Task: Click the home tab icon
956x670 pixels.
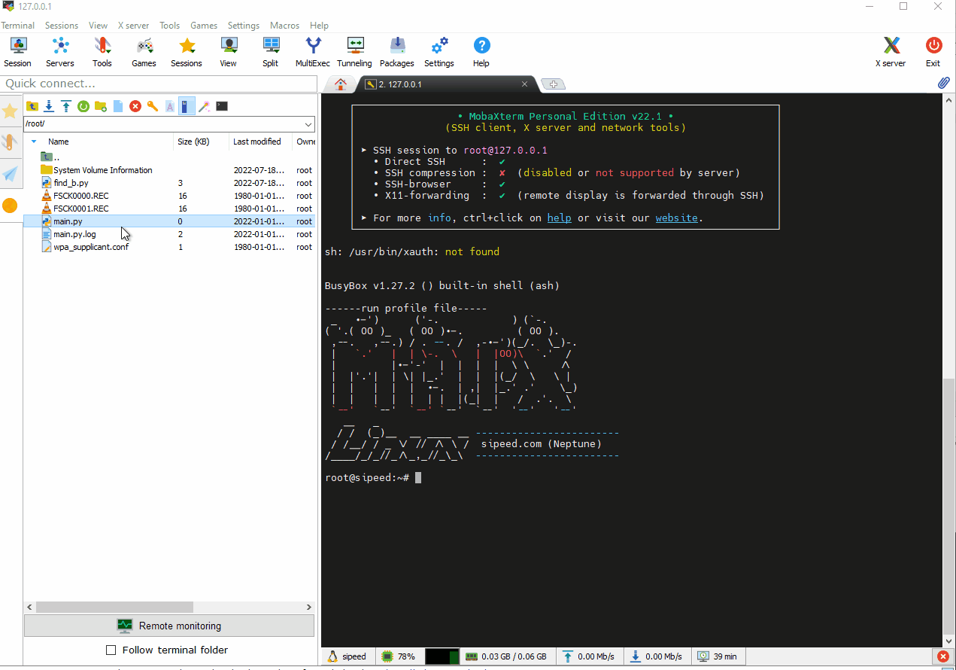Action: pos(341,84)
